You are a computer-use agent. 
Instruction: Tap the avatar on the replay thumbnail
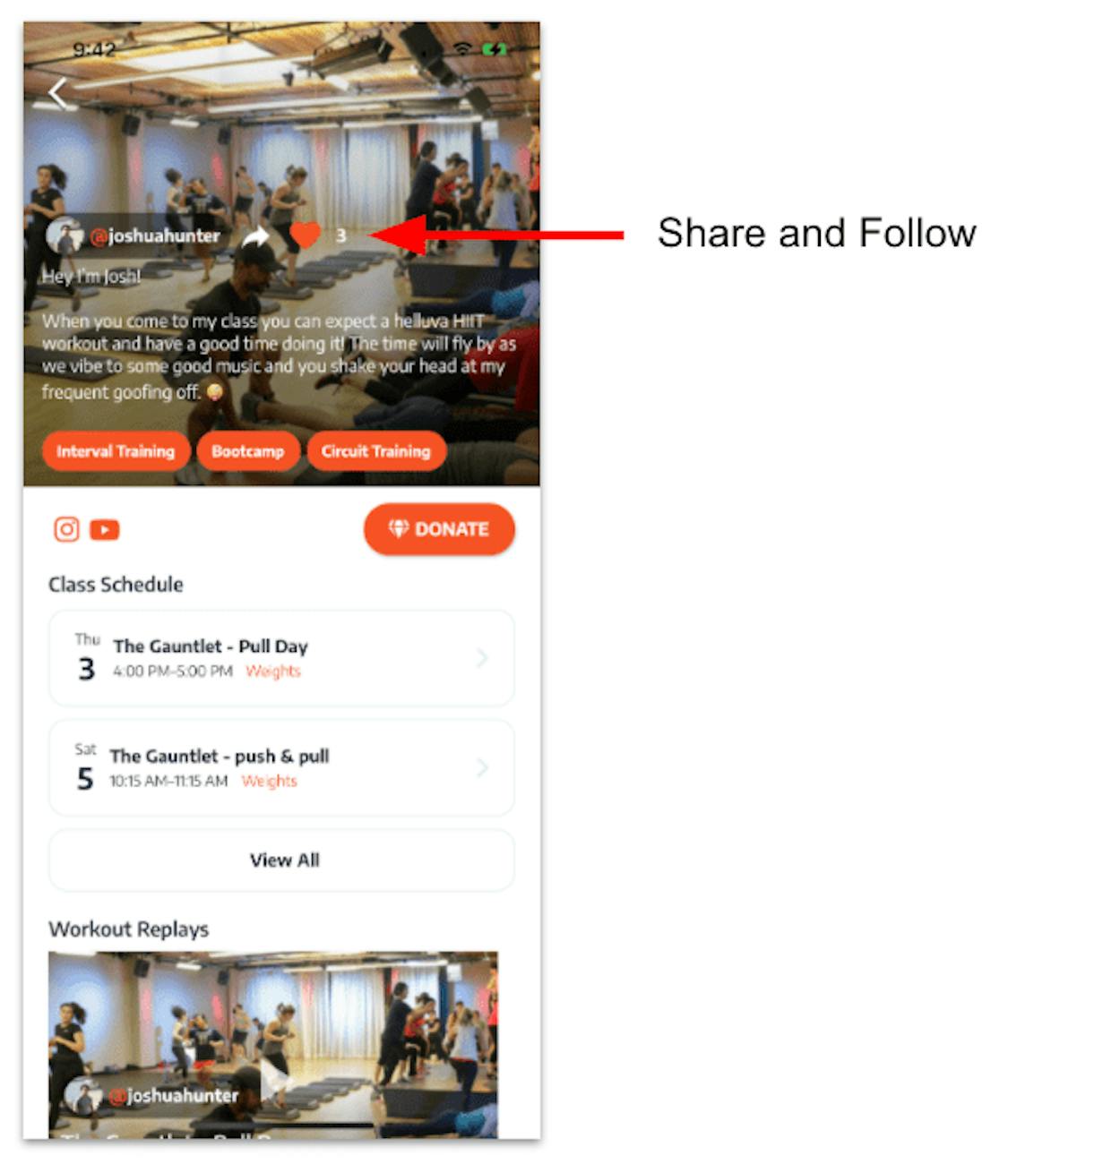[83, 1097]
